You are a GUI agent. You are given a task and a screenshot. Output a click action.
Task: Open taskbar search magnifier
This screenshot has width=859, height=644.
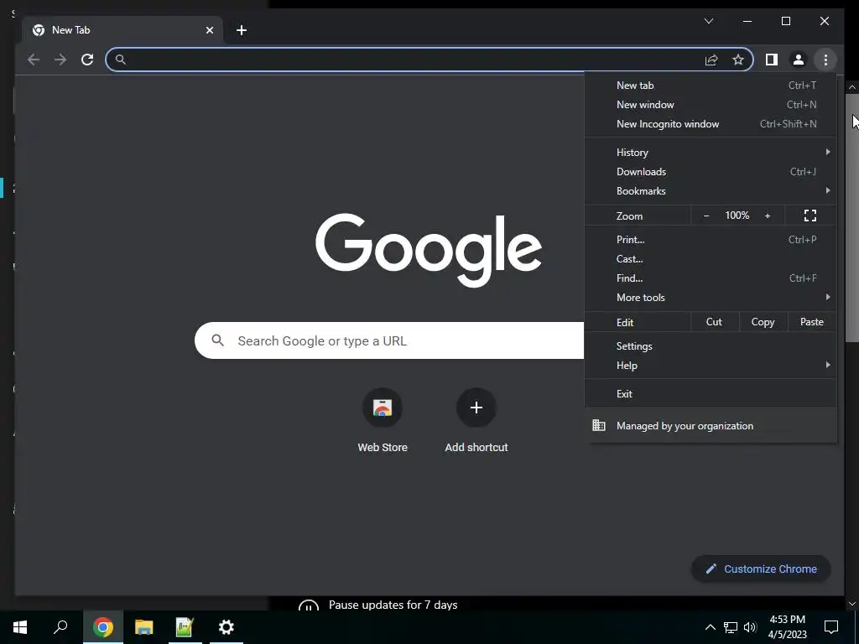60,627
